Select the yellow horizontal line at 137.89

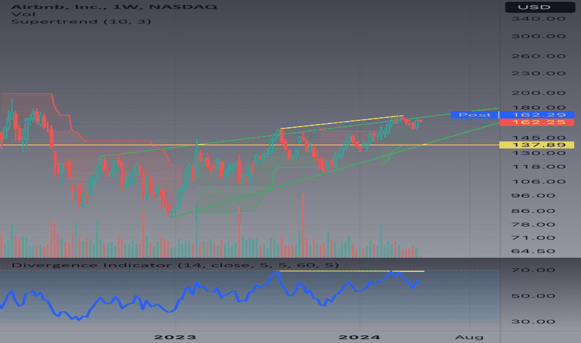250,145
